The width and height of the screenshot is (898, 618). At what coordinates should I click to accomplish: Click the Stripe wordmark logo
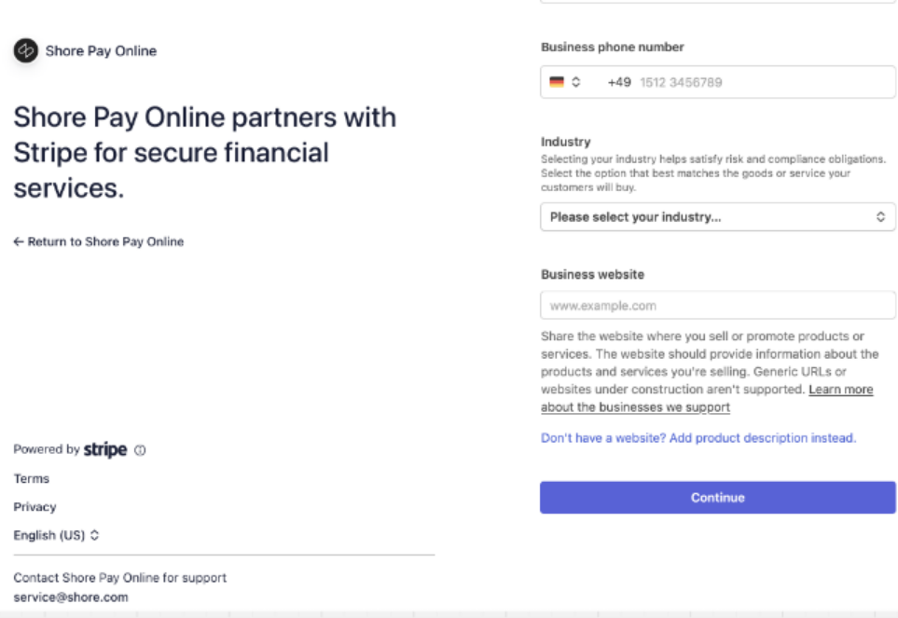(105, 449)
